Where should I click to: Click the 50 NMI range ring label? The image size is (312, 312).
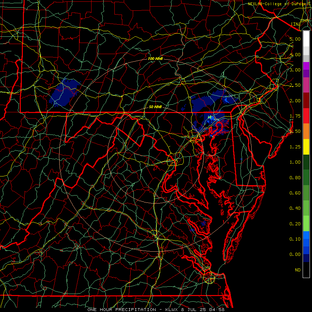(155, 107)
